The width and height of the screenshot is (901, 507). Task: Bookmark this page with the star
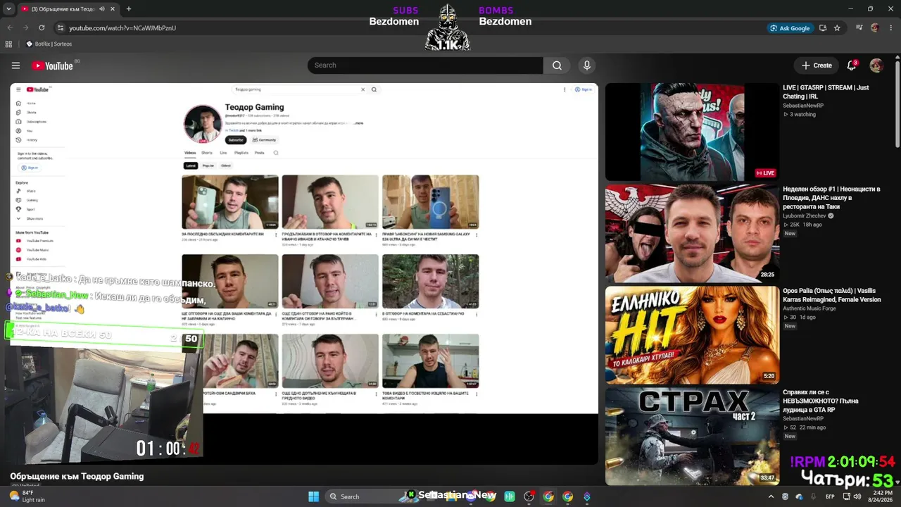click(x=837, y=28)
